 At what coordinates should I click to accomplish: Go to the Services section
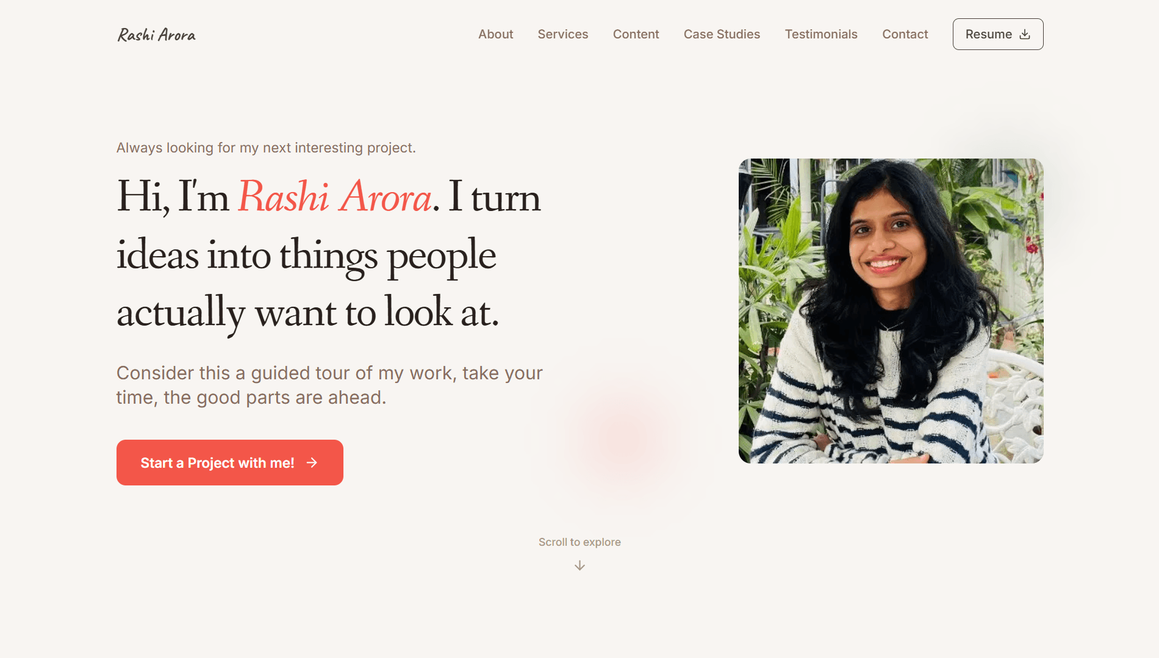coord(562,34)
